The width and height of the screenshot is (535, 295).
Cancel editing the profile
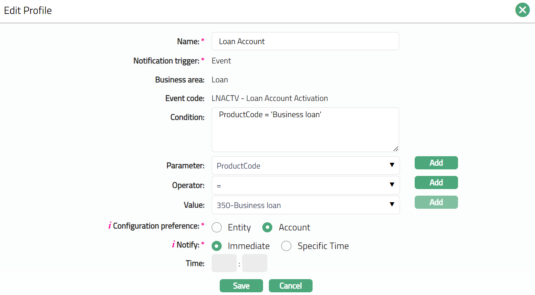coord(290,286)
